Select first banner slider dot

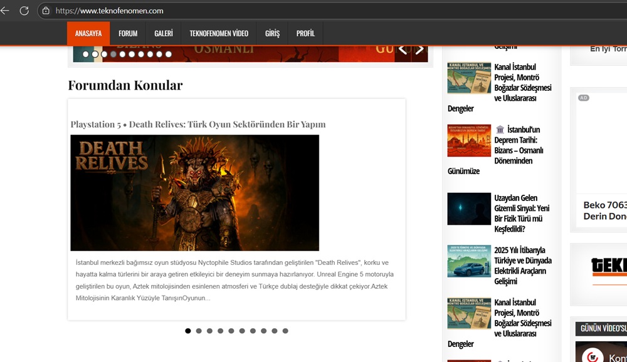[85, 54]
